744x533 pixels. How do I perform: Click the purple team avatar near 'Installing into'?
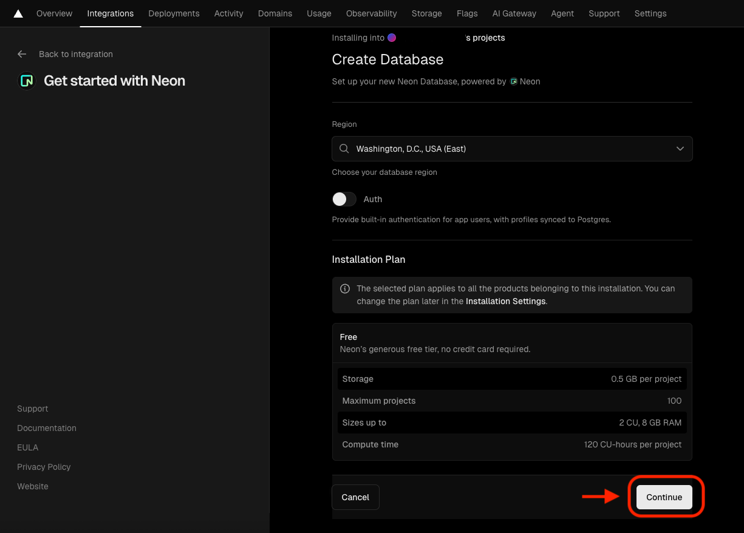pyautogui.click(x=392, y=38)
